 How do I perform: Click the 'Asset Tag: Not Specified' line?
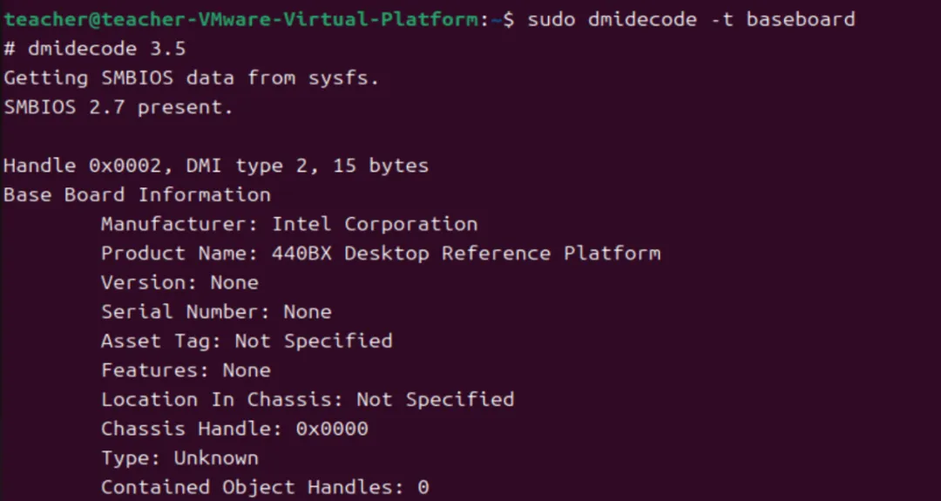coord(247,342)
